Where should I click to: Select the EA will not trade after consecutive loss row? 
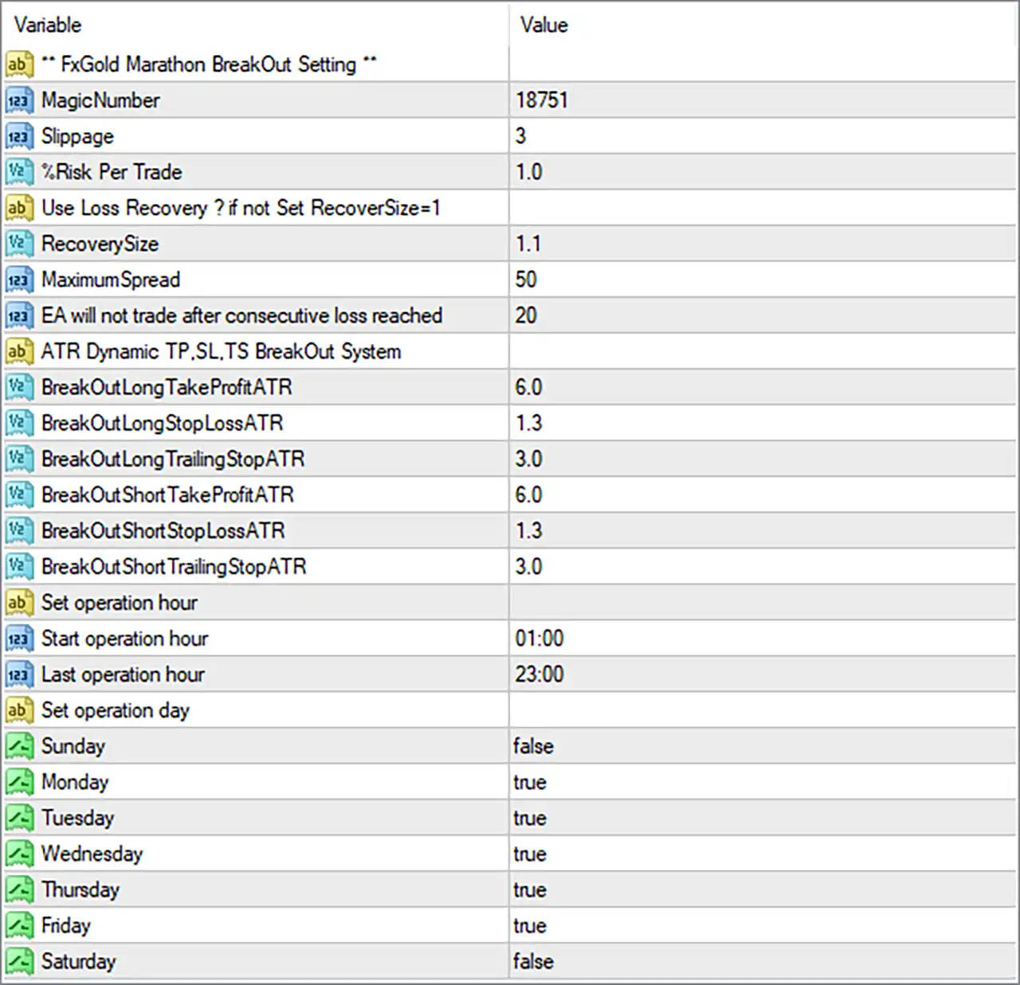pyautogui.click(x=510, y=315)
